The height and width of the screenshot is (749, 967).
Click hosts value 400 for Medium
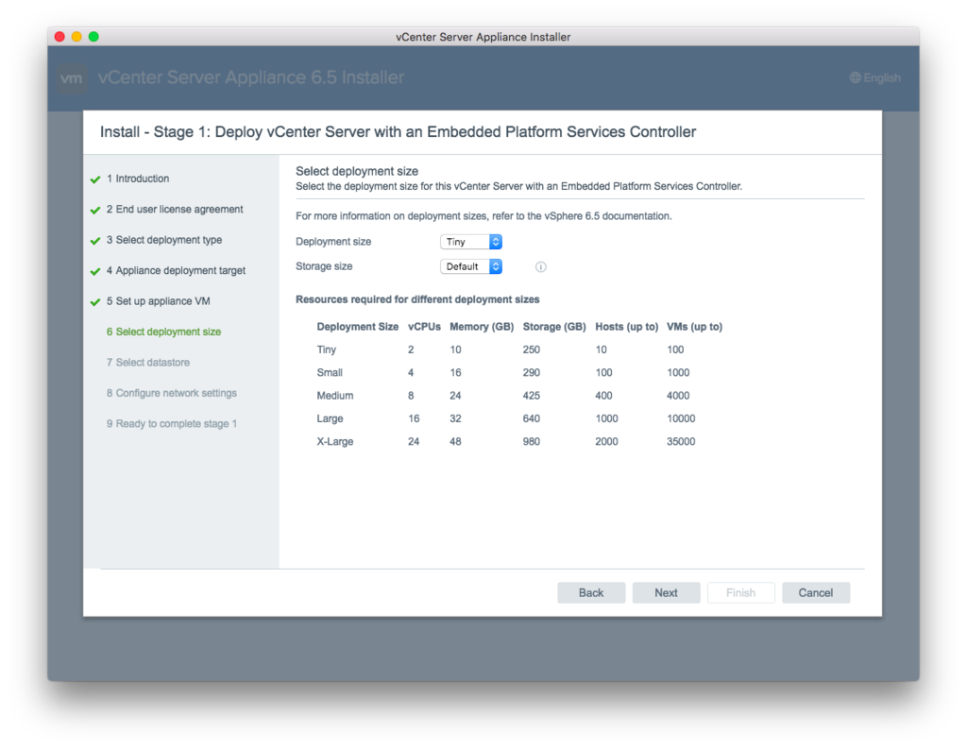[x=603, y=396]
